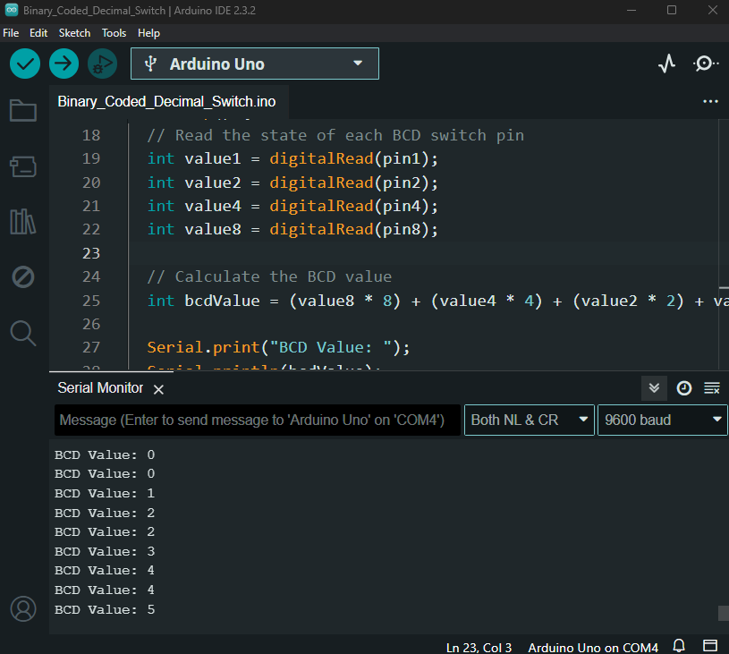This screenshot has width=729, height=654.
Task: Toggle the bottom panel icon in status bar
Action: 710,646
